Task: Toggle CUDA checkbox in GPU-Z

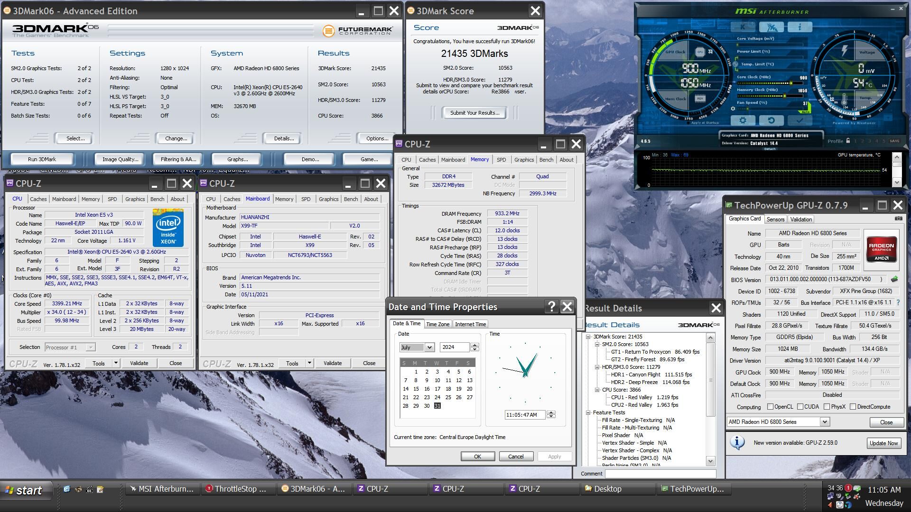Action: tap(800, 407)
